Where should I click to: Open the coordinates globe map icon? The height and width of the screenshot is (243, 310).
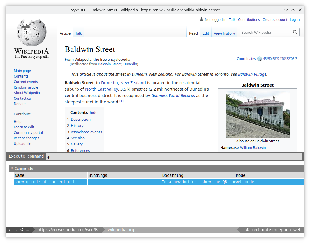coord(260,59)
